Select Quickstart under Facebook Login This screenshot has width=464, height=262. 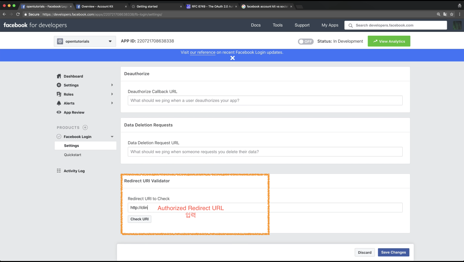pos(73,155)
